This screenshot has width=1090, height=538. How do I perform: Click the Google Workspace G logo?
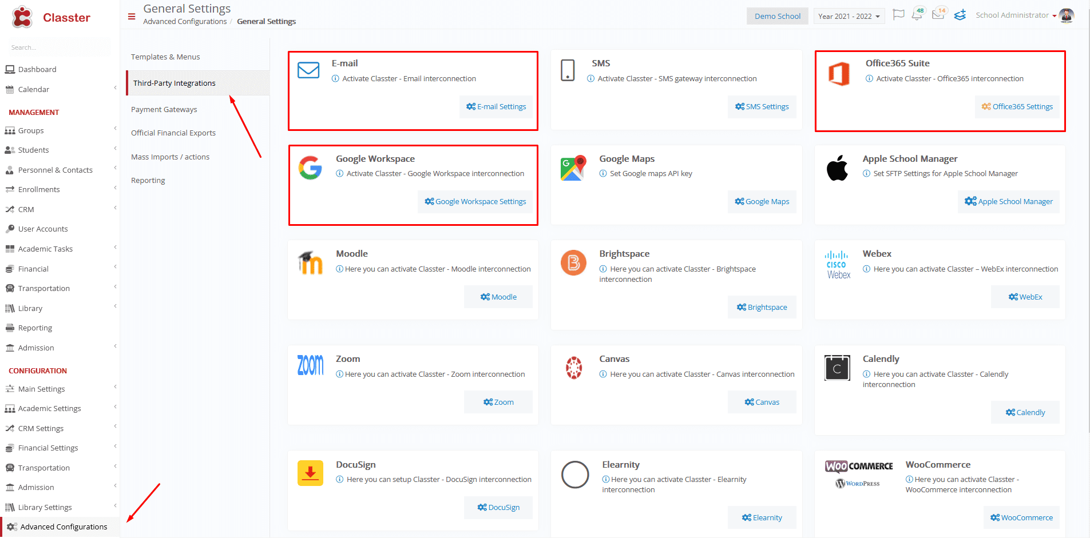click(310, 168)
